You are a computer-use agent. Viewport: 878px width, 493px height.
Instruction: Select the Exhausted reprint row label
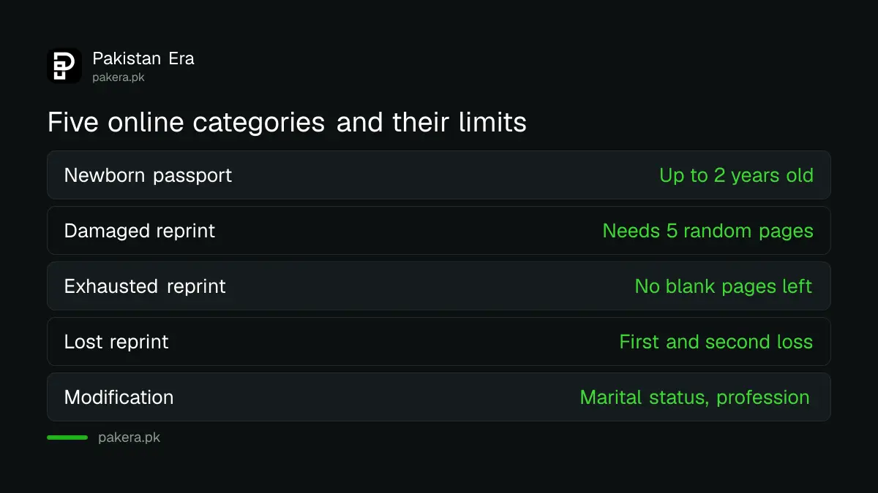(x=145, y=286)
